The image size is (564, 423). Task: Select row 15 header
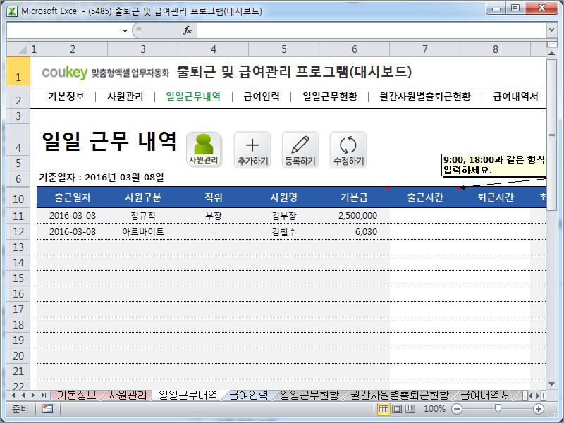click(18, 278)
